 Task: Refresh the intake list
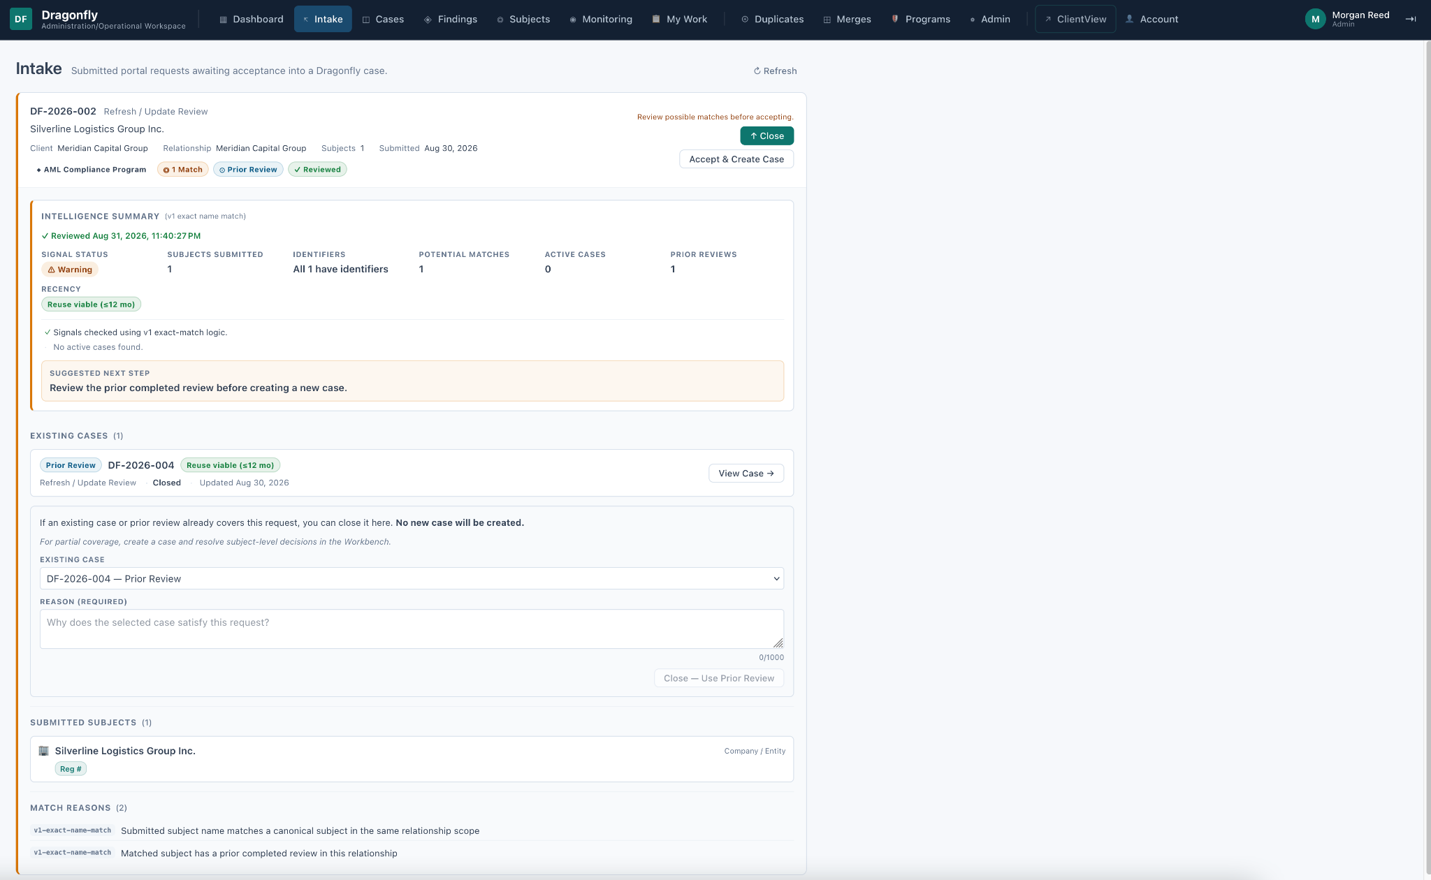click(x=775, y=71)
